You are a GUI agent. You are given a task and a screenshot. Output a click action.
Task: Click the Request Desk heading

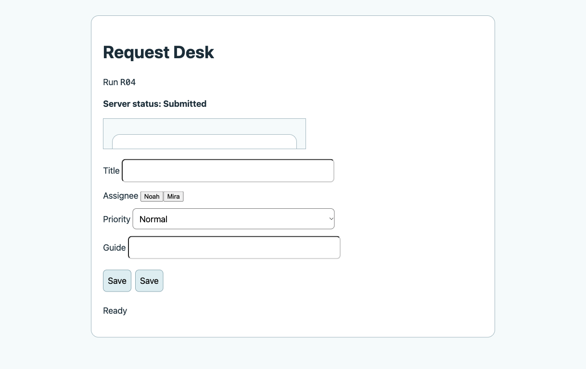pos(159,52)
